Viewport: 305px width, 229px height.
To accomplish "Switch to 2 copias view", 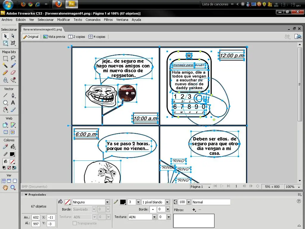I will [77, 37].
